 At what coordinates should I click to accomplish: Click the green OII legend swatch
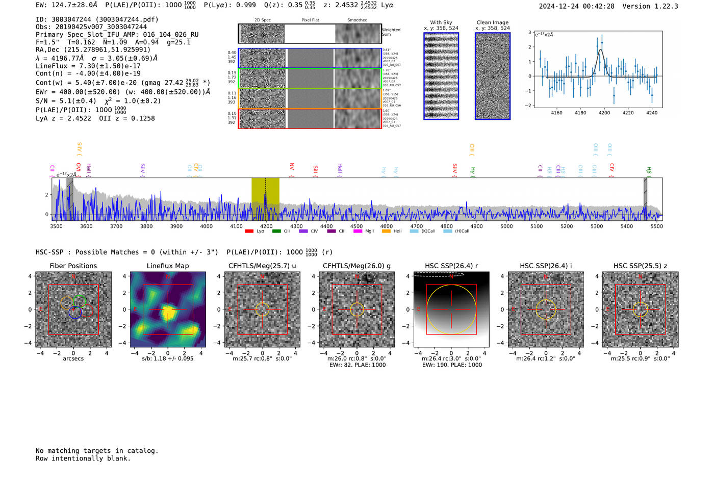click(276, 231)
